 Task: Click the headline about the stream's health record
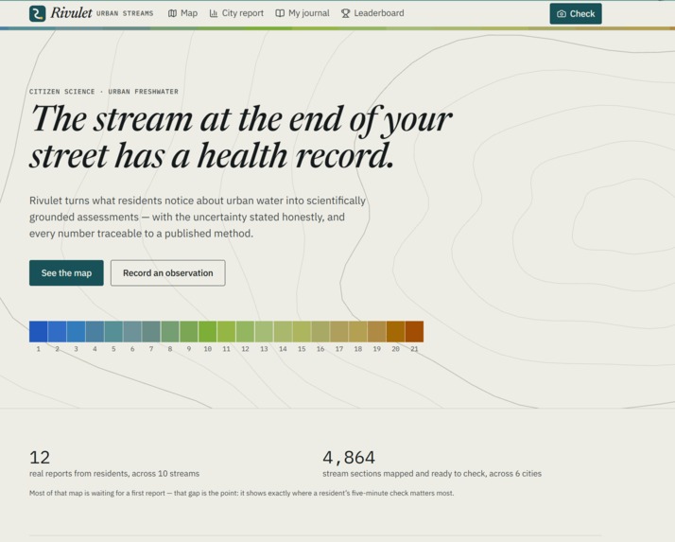(241, 137)
